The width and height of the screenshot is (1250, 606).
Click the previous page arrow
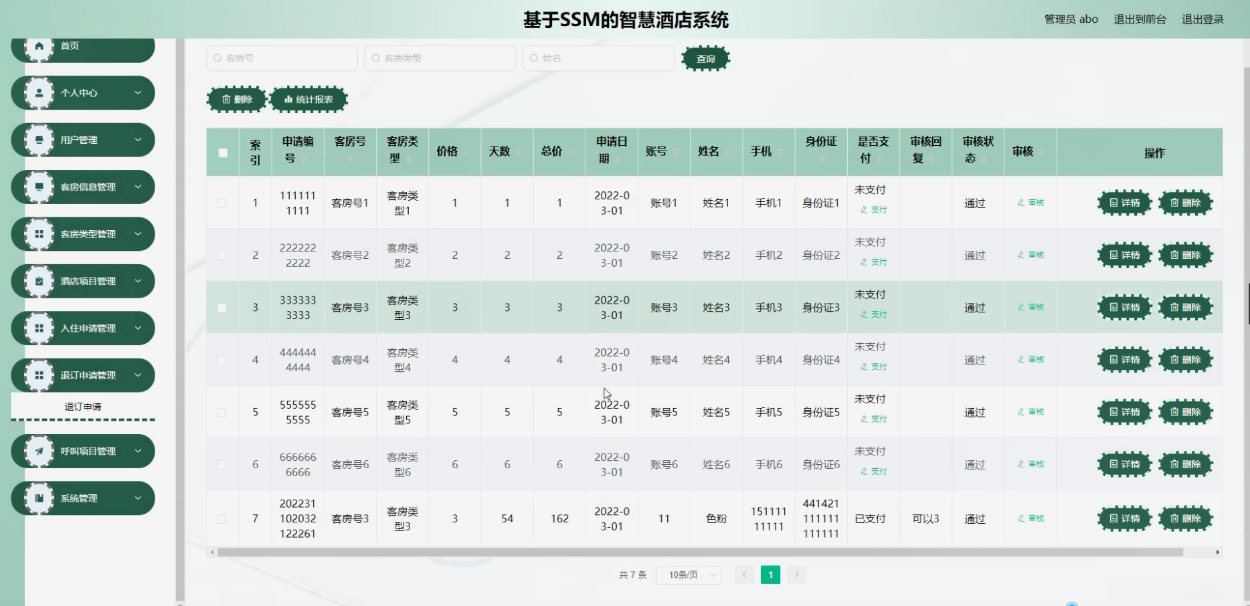[744, 575]
